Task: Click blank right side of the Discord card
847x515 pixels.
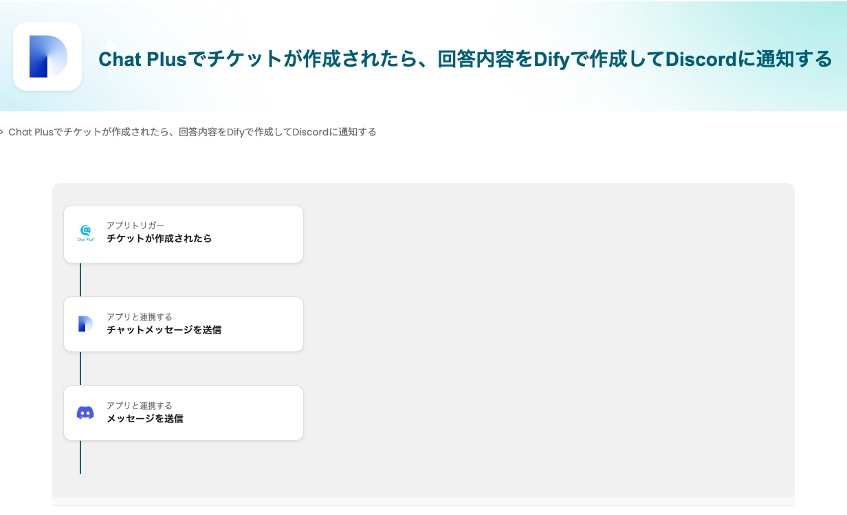Action: coord(268,413)
